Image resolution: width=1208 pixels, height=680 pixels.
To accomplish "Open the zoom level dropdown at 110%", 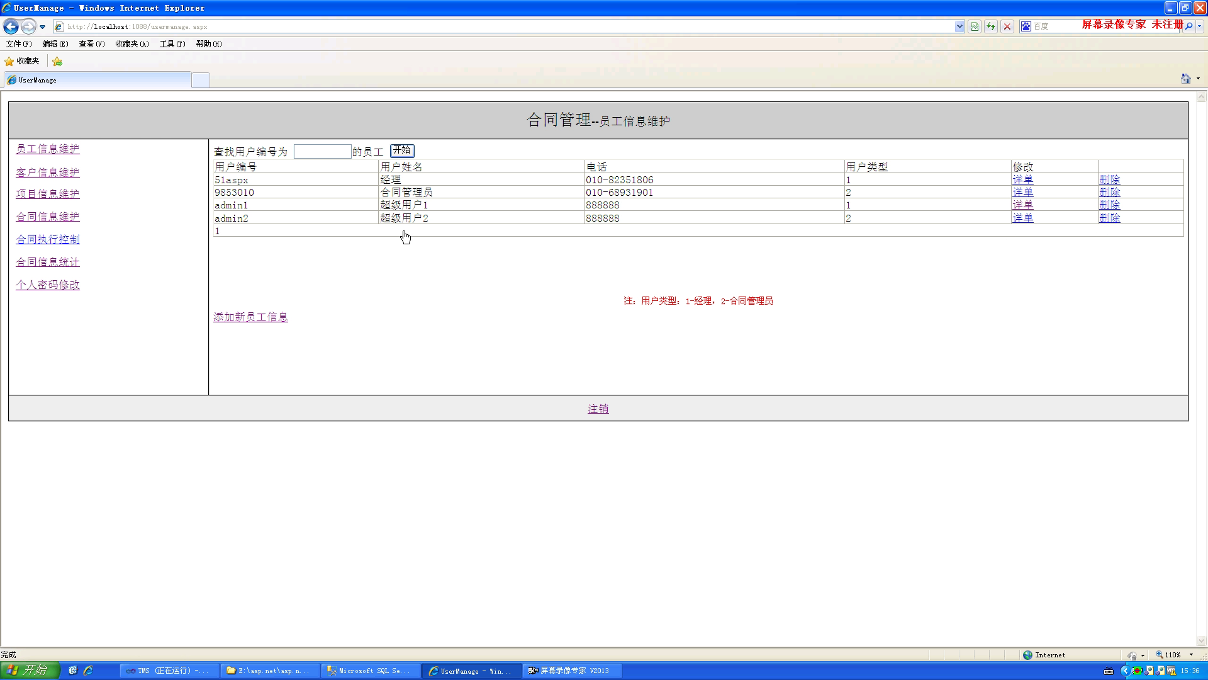I will 1191,655.
